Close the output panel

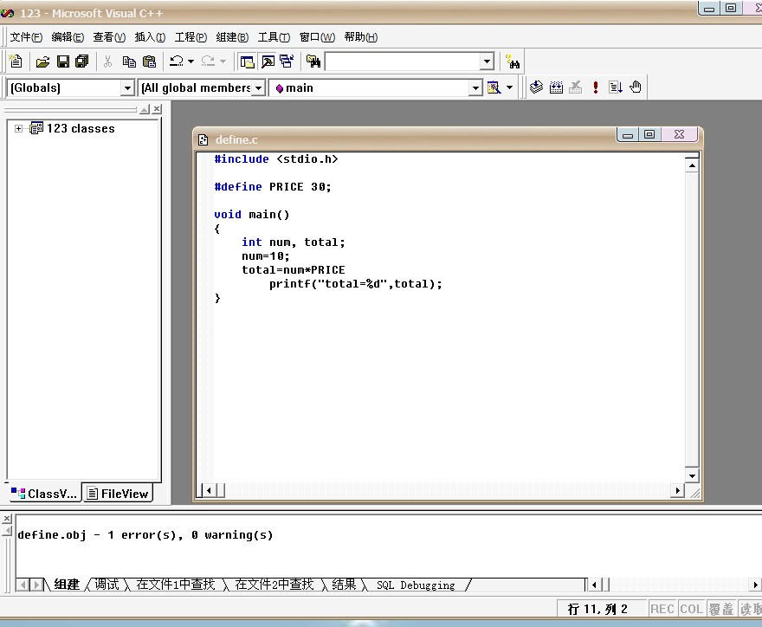tap(7, 519)
